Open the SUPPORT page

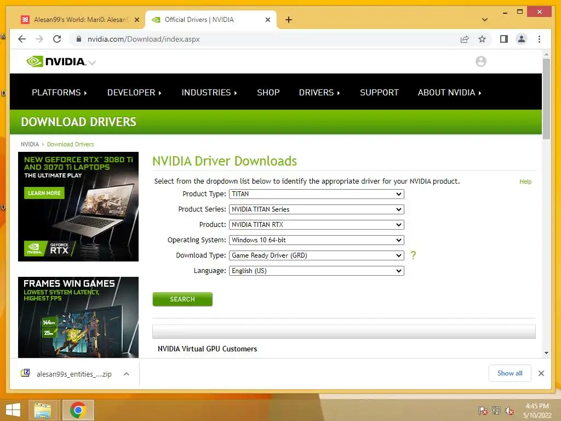point(379,92)
